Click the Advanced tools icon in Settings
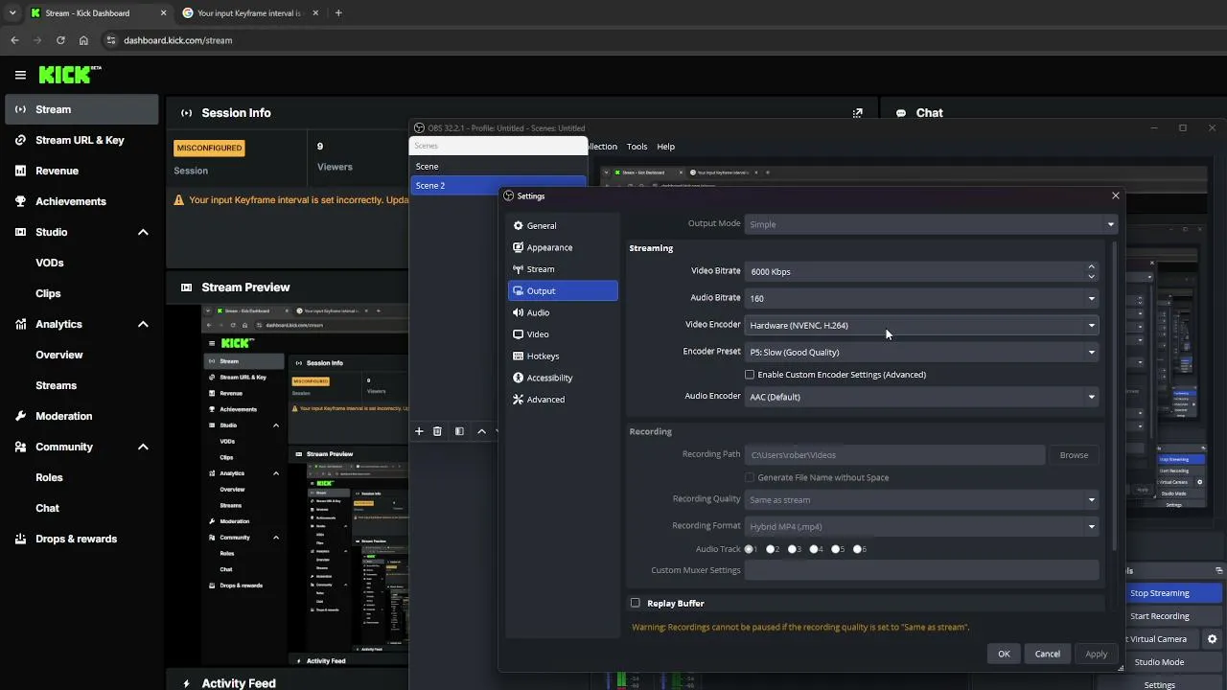Image resolution: width=1227 pixels, height=690 pixels. [519, 400]
